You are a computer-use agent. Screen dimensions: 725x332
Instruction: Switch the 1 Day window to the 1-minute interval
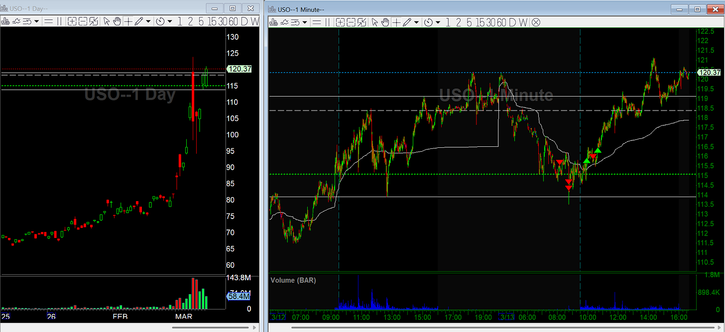click(180, 21)
